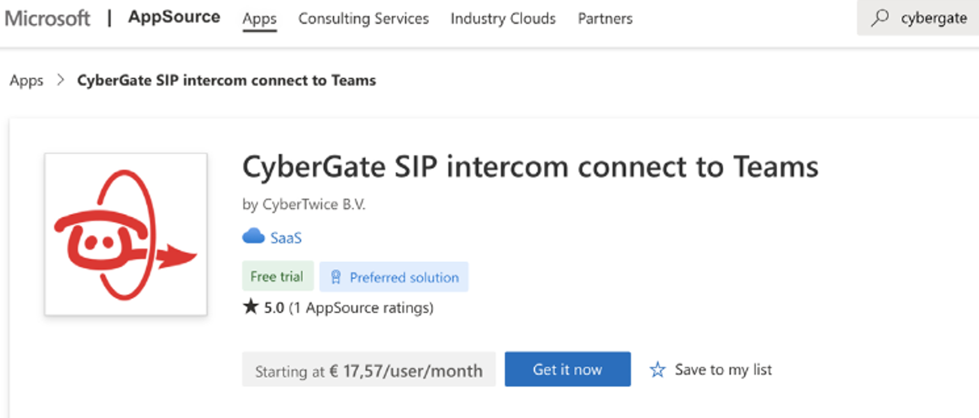Click the red CyberGate telephone logo
Screen dimensions: 979x418
pyautogui.click(x=126, y=234)
